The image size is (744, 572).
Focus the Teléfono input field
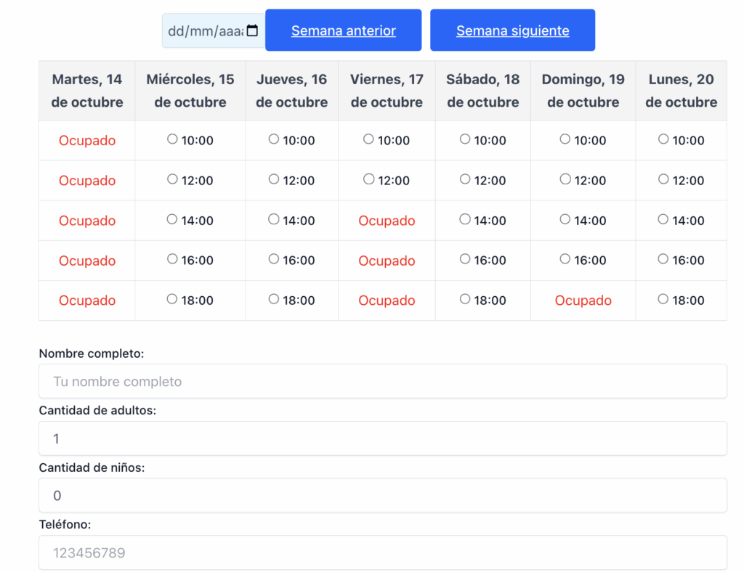point(382,552)
